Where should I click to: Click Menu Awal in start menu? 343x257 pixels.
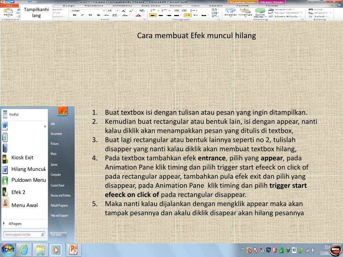(24, 205)
